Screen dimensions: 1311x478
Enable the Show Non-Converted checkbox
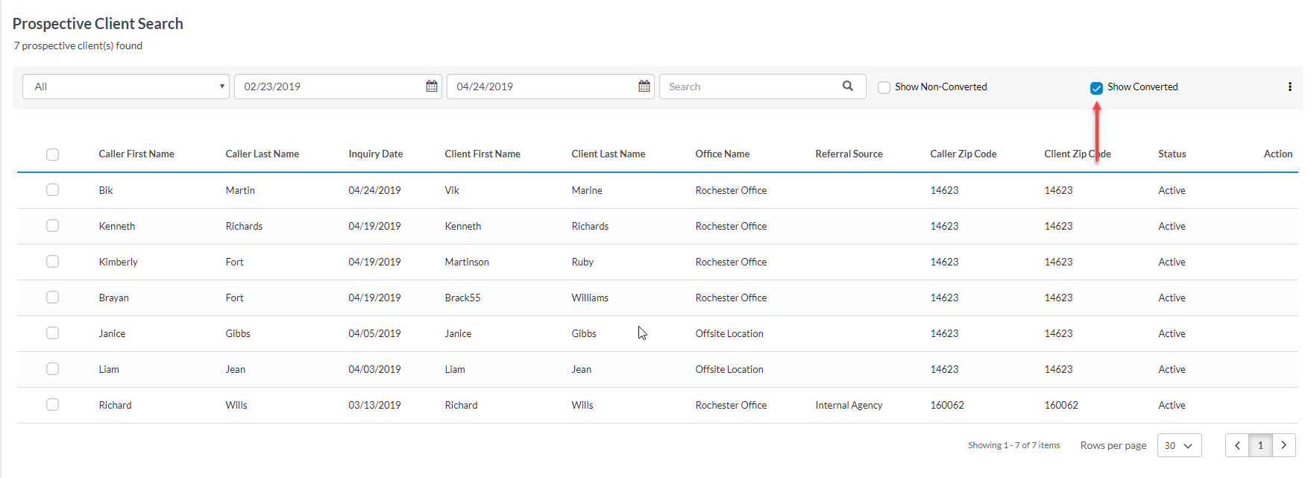coord(884,87)
